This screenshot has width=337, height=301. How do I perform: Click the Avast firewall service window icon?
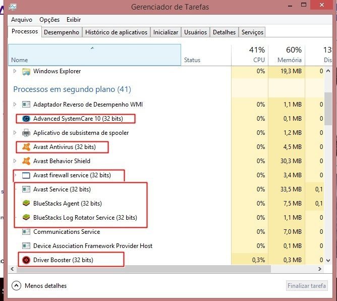26,175
